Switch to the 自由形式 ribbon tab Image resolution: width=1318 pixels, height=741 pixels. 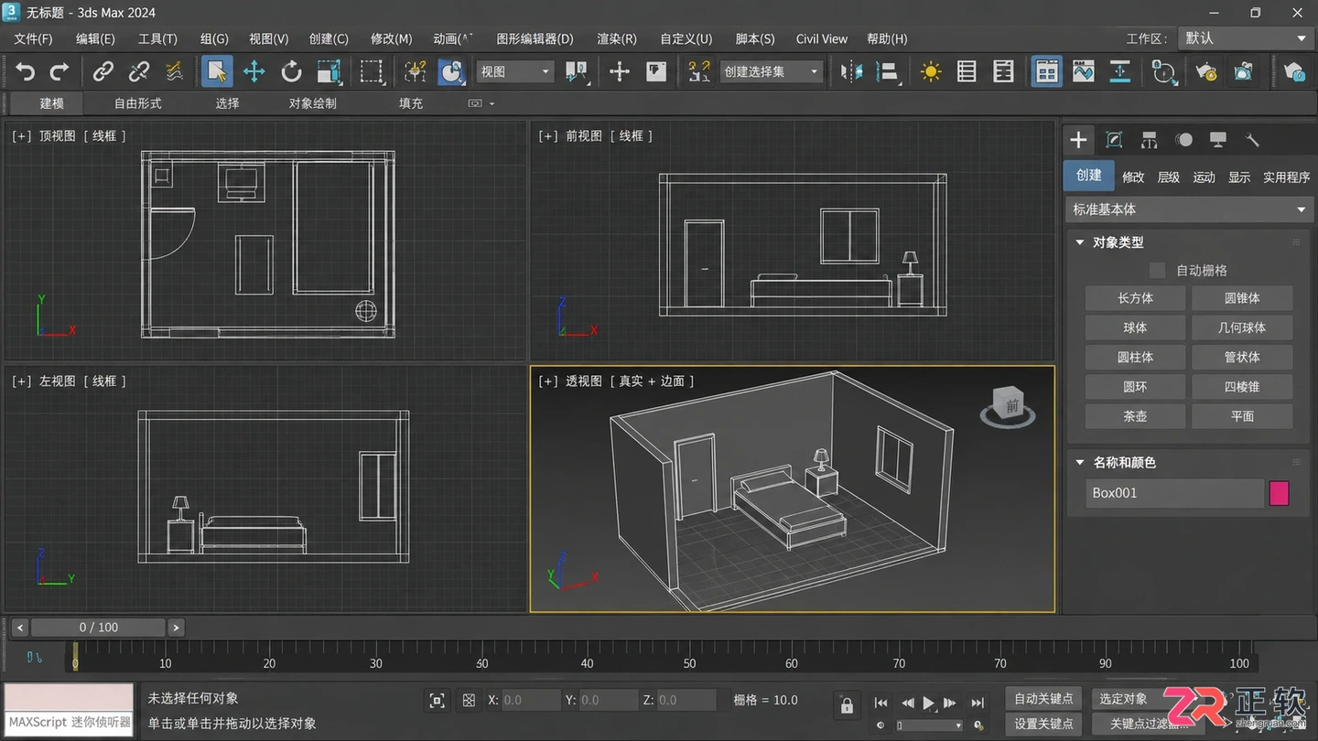point(138,103)
